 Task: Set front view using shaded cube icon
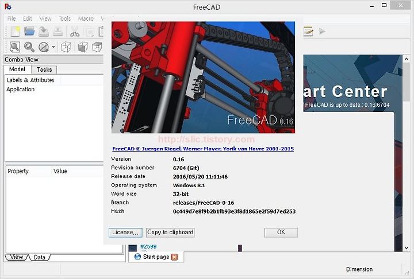tap(83, 47)
